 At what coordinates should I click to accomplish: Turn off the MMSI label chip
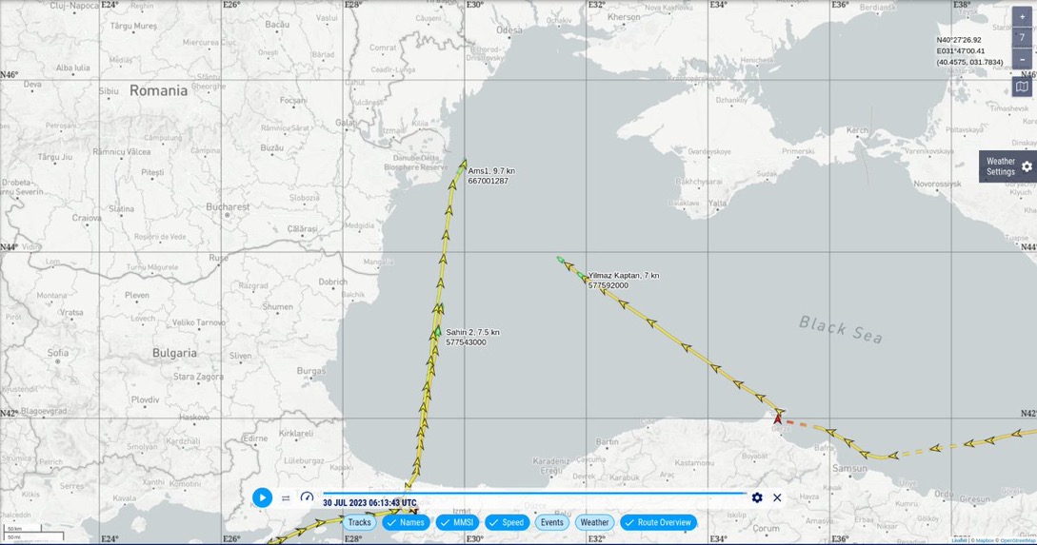pos(457,522)
